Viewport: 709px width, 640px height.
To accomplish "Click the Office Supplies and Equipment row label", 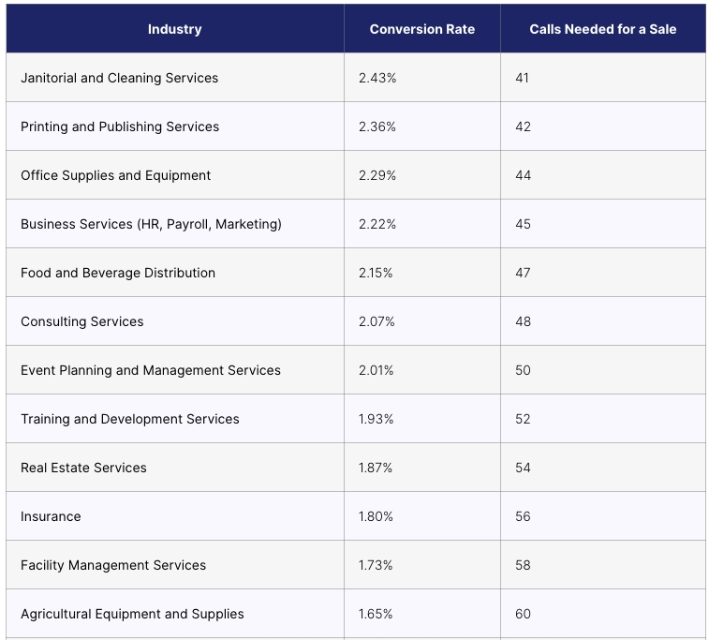I will click(115, 175).
